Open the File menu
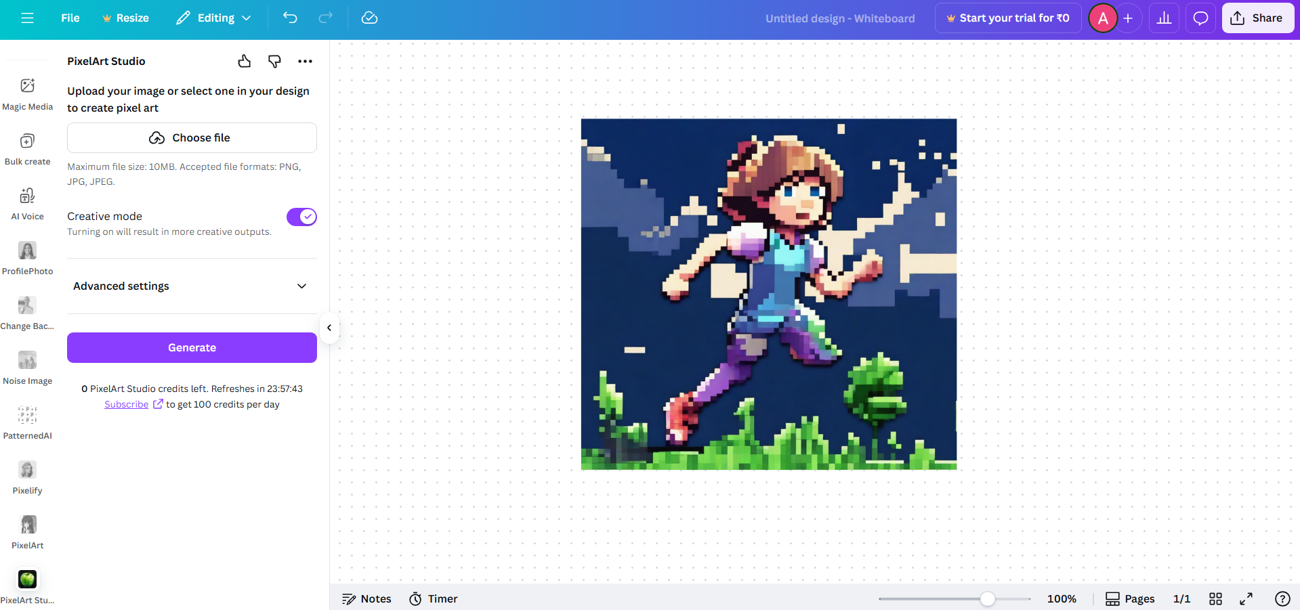 pyautogui.click(x=70, y=18)
